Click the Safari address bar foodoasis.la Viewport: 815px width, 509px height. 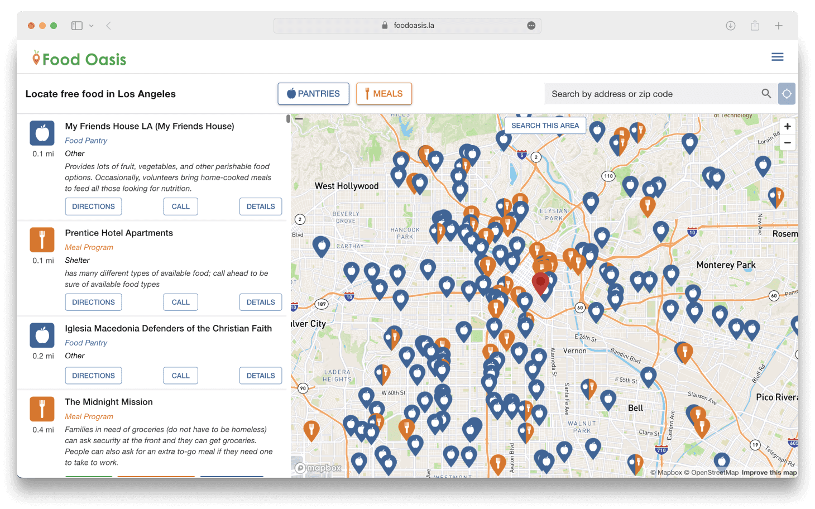[x=407, y=26]
